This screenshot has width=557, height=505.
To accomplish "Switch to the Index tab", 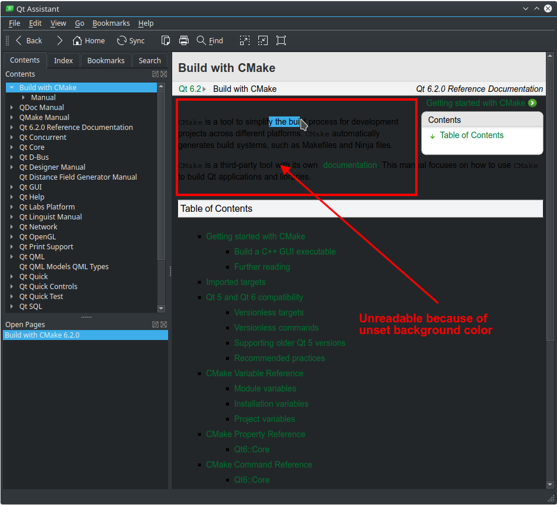I will coord(63,61).
